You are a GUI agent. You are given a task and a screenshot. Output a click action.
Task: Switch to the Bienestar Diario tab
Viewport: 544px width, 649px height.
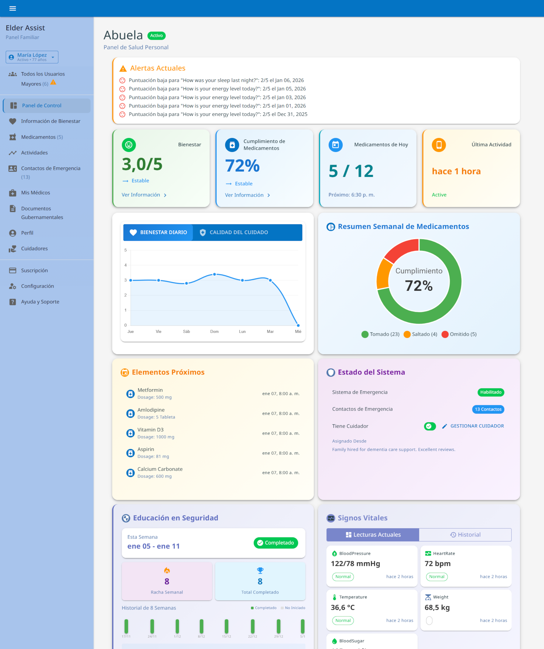coord(158,232)
